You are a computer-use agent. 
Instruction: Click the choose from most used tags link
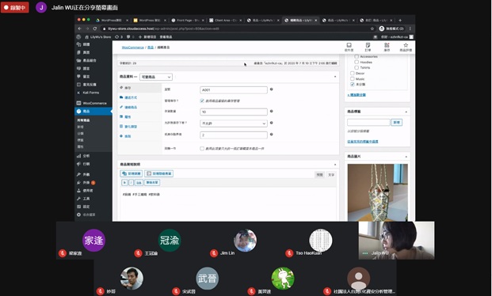click(363, 142)
